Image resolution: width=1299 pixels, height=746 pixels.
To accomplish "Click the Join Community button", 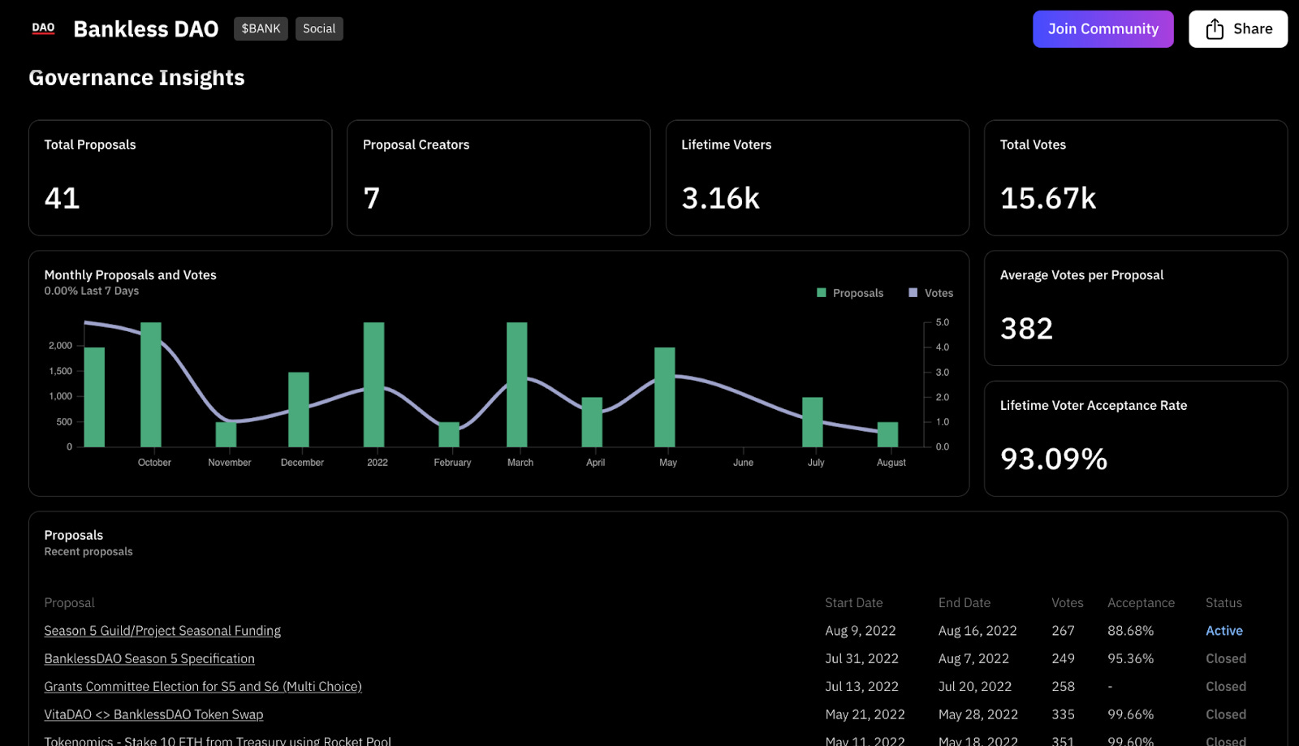I will [1103, 29].
